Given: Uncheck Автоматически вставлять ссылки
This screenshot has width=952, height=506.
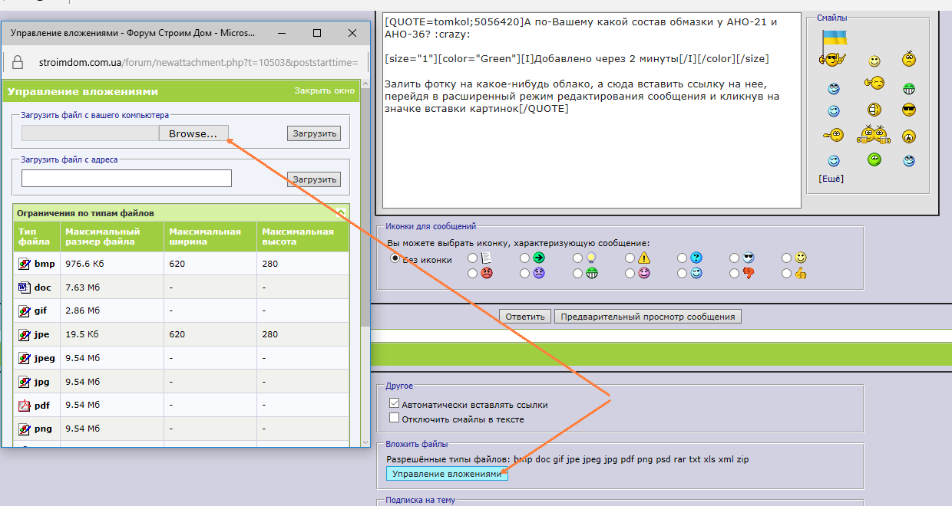Looking at the screenshot, I should [395, 403].
